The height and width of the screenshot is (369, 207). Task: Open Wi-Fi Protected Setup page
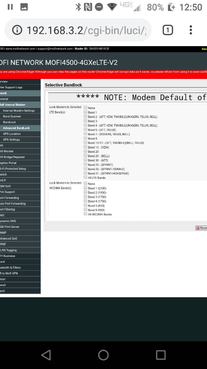tap(20, 169)
